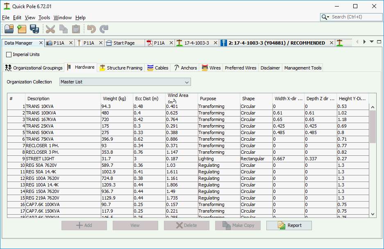
Task: Open the Edit menu
Action: click(x=17, y=18)
